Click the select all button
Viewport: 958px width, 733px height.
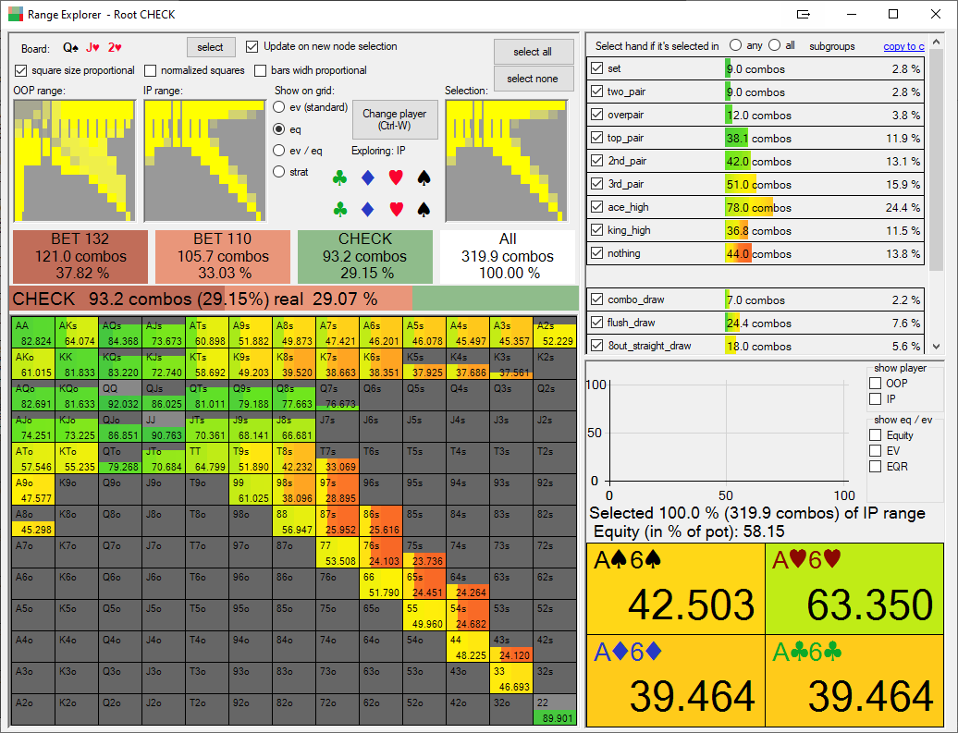tap(533, 52)
